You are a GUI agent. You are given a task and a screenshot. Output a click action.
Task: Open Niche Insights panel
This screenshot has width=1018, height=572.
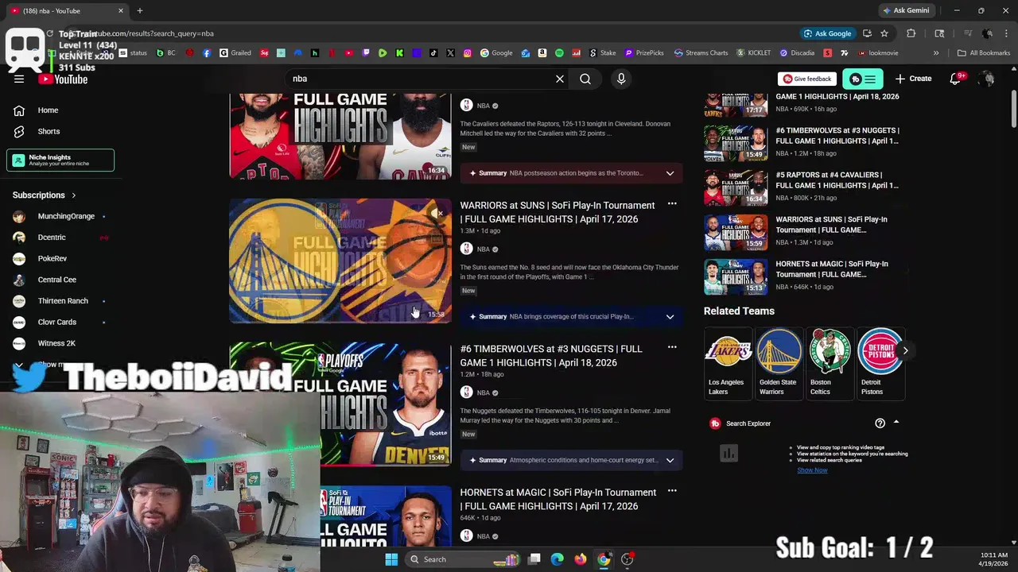(x=60, y=160)
